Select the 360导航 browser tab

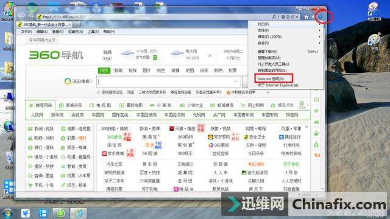(44, 24)
